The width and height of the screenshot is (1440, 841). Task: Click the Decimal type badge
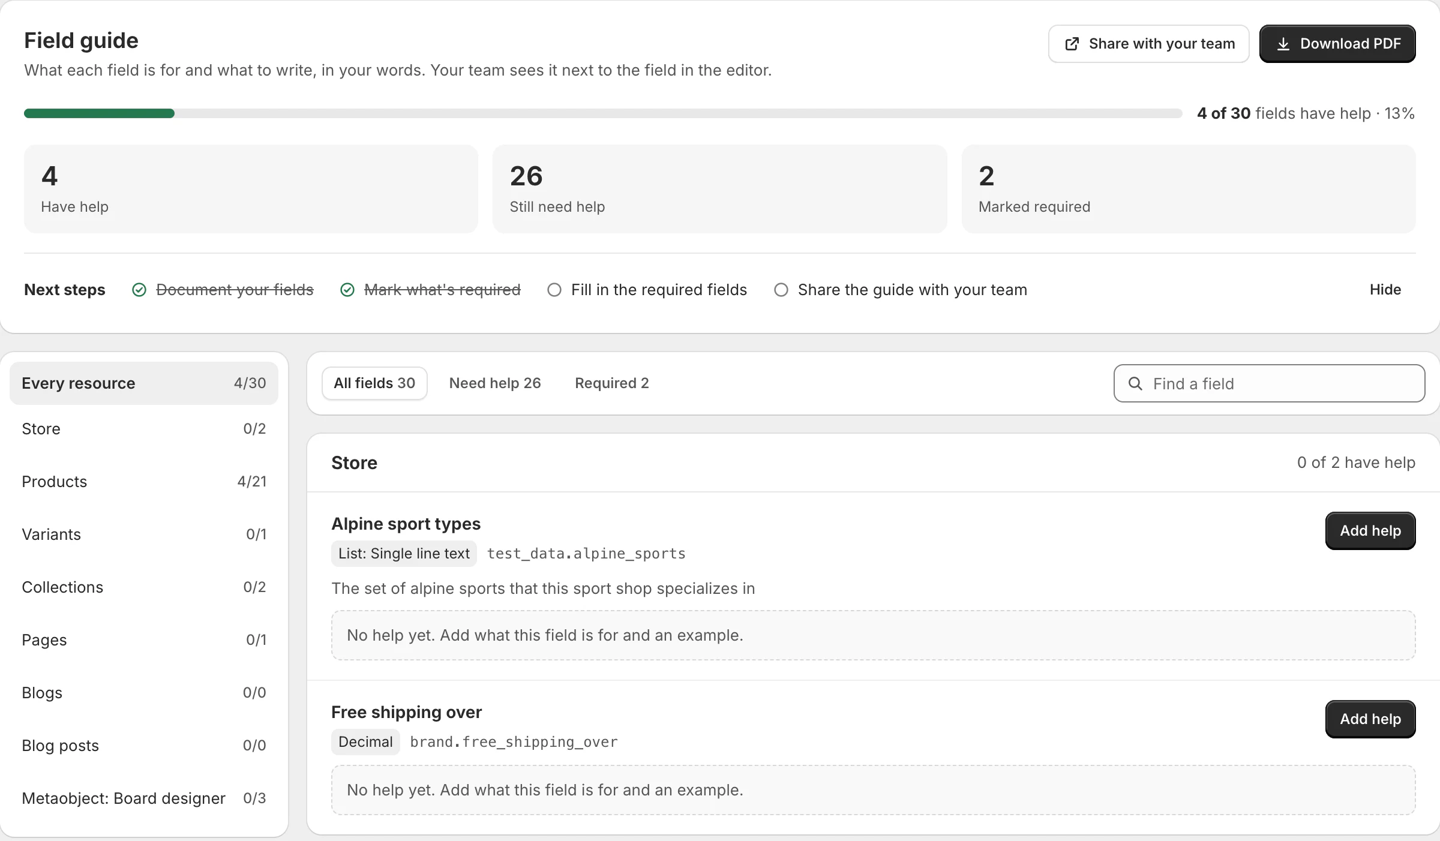click(365, 742)
